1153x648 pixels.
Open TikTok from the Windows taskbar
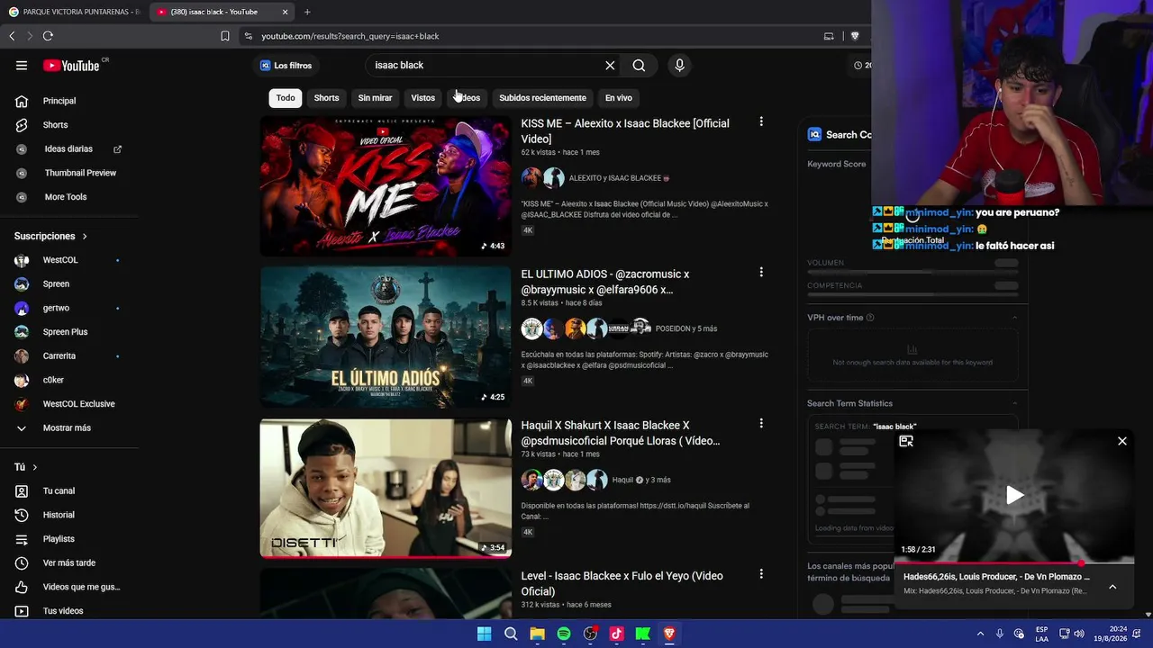[616, 634]
